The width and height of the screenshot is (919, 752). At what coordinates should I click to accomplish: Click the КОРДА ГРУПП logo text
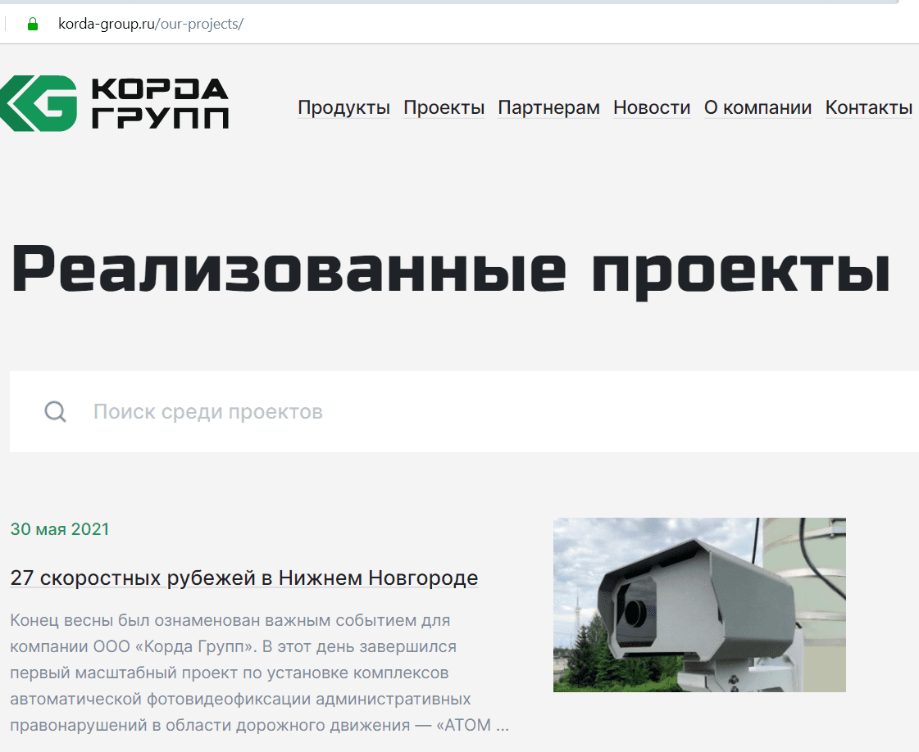(160, 103)
